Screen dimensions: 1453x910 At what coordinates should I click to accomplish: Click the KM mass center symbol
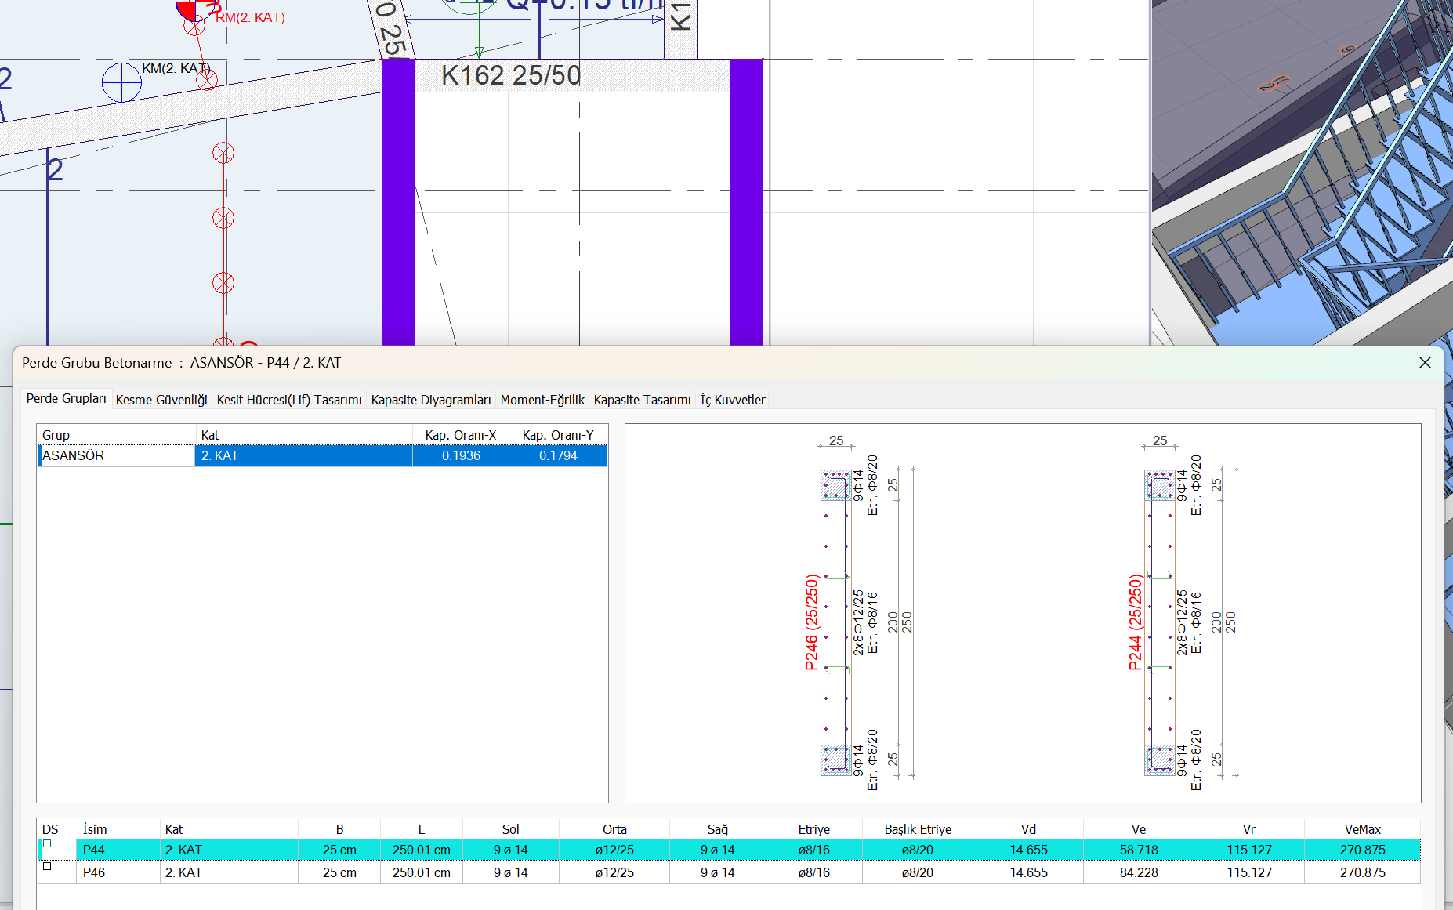[121, 82]
